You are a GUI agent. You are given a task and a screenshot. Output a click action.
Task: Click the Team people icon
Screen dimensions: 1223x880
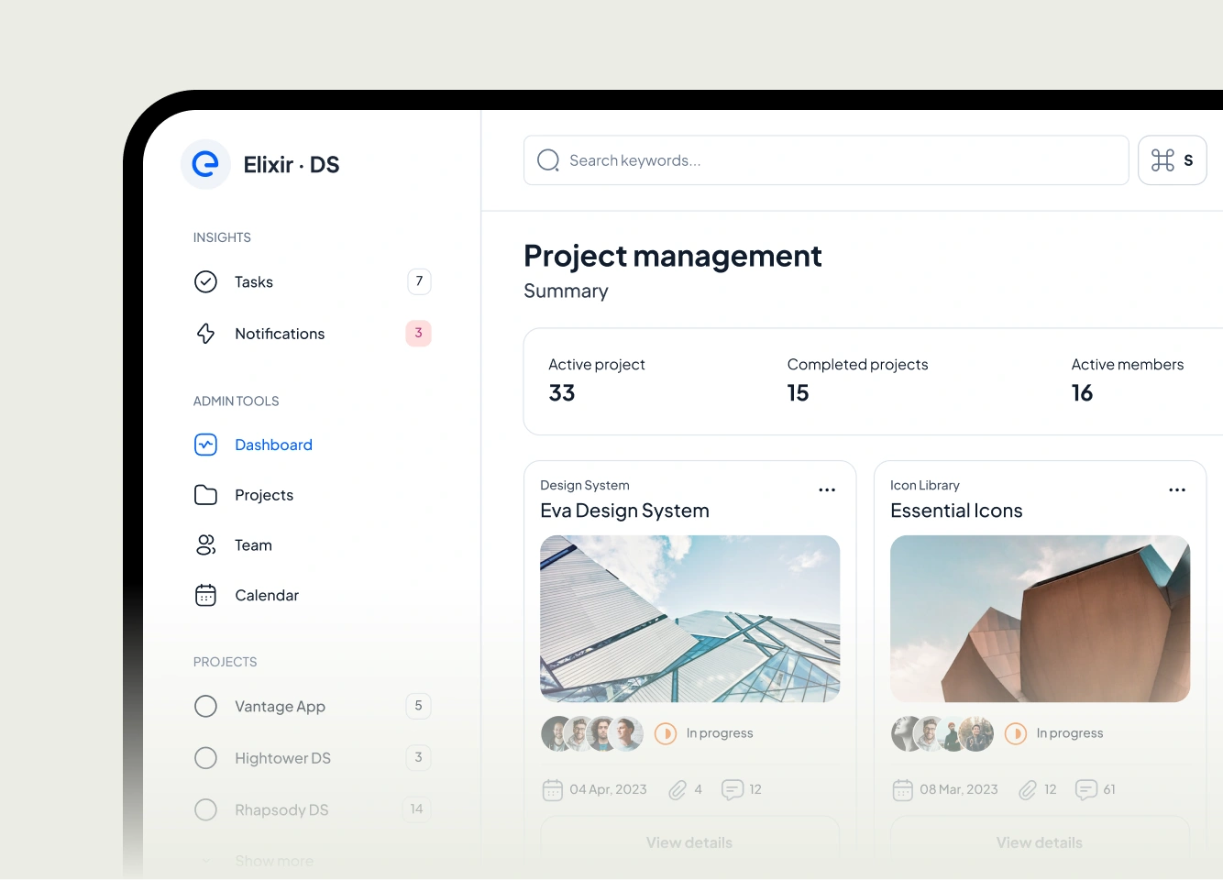(x=205, y=545)
